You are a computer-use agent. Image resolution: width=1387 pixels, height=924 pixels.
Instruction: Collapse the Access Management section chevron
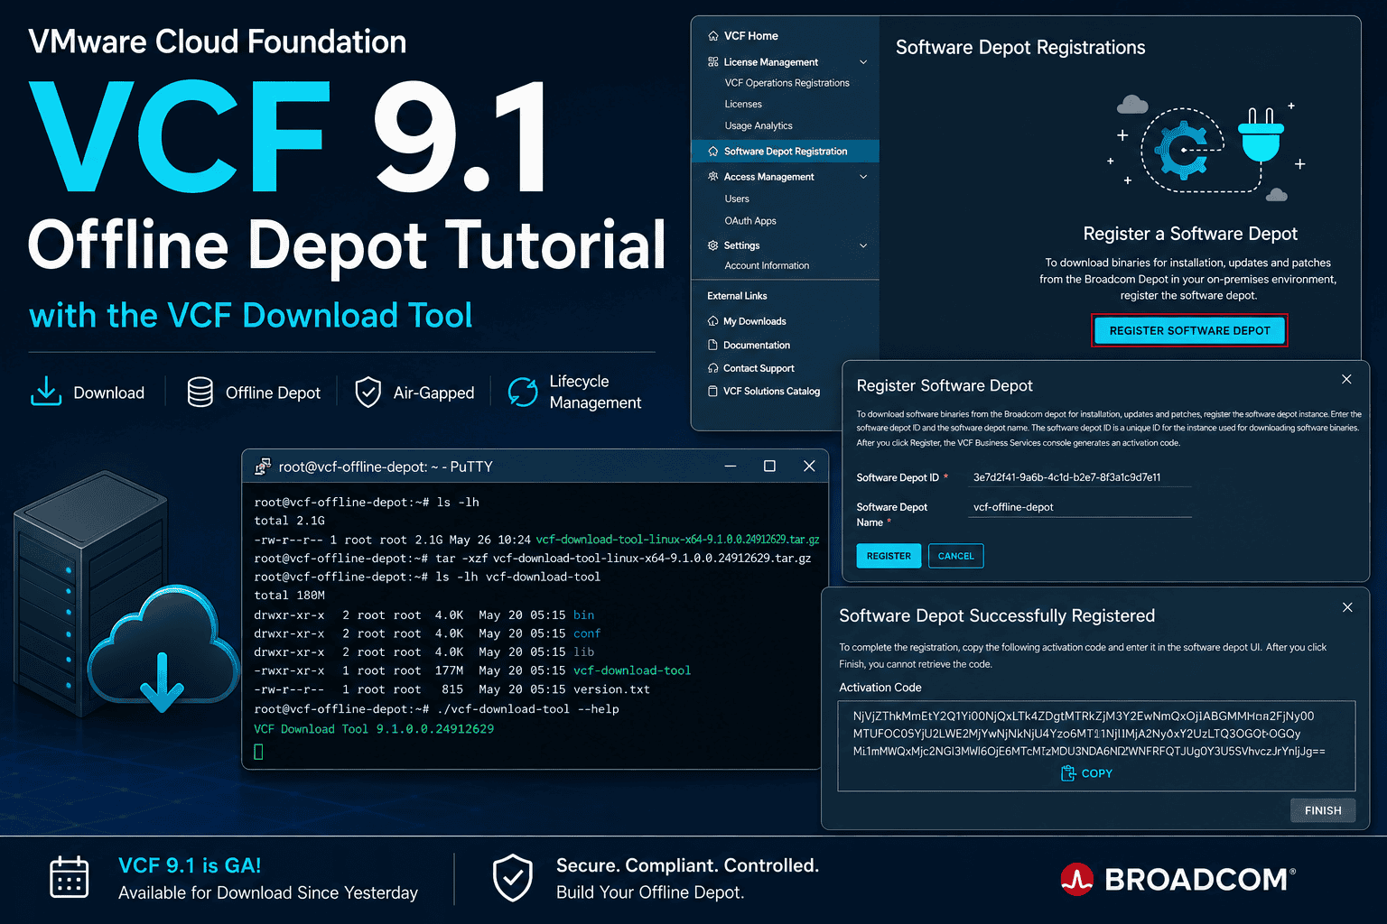(x=863, y=177)
